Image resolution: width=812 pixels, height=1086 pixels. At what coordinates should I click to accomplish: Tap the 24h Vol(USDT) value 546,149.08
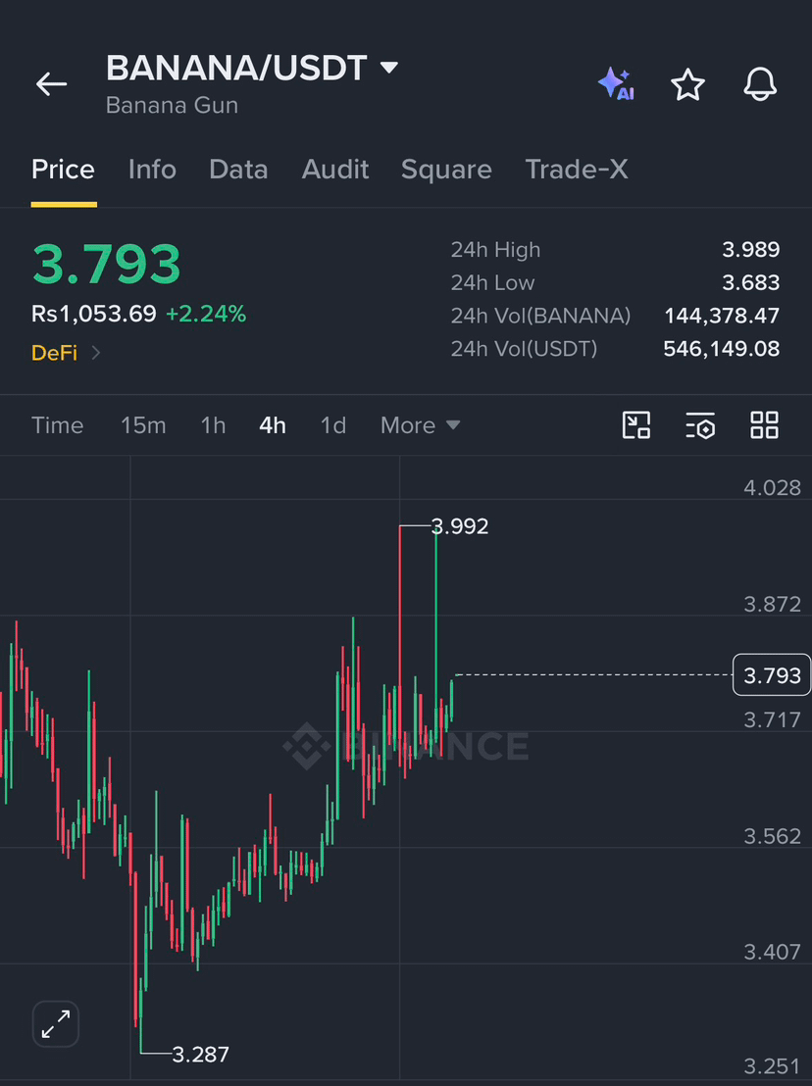(721, 348)
